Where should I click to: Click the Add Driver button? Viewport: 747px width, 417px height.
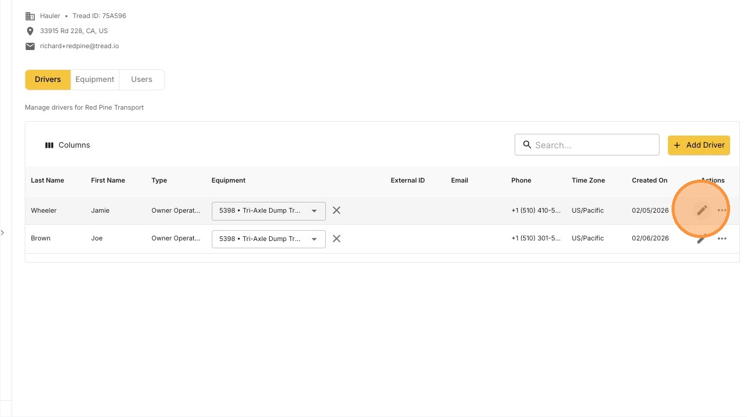tap(699, 145)
